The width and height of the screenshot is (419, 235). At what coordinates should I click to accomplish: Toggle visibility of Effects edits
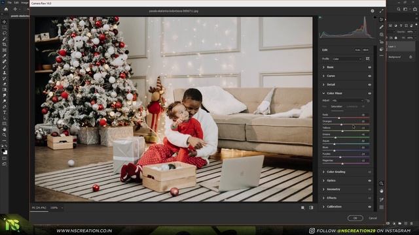pos(369,198)
